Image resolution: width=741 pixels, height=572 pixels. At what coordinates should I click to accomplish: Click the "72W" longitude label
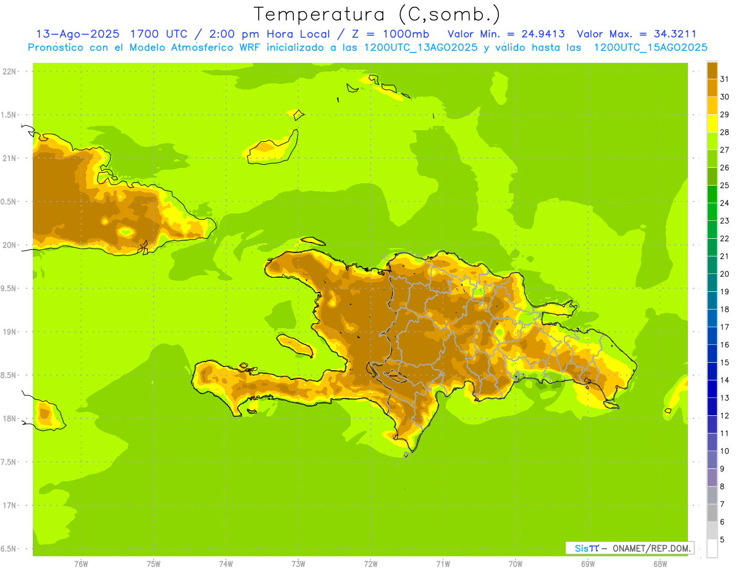[371, 564]
